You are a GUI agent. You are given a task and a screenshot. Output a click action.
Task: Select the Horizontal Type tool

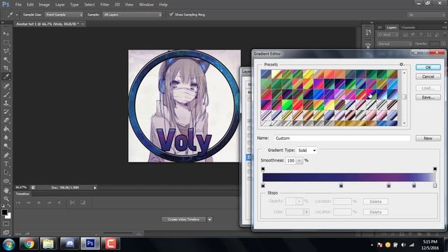pyautogui.click(x=6, y=164)
